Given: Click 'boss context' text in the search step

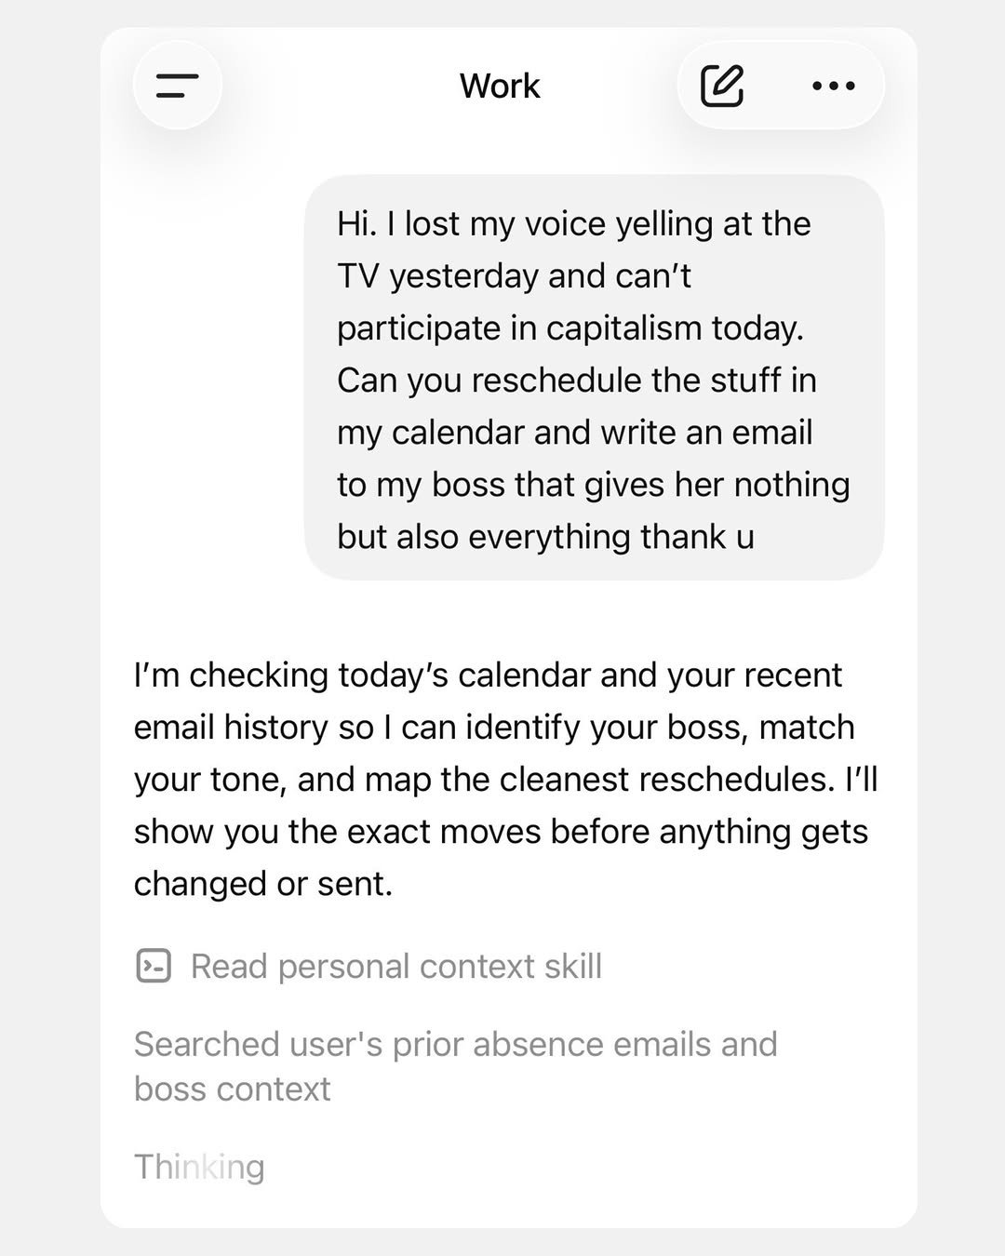Looking at the screenshot, I should [x=233, y=1089].
